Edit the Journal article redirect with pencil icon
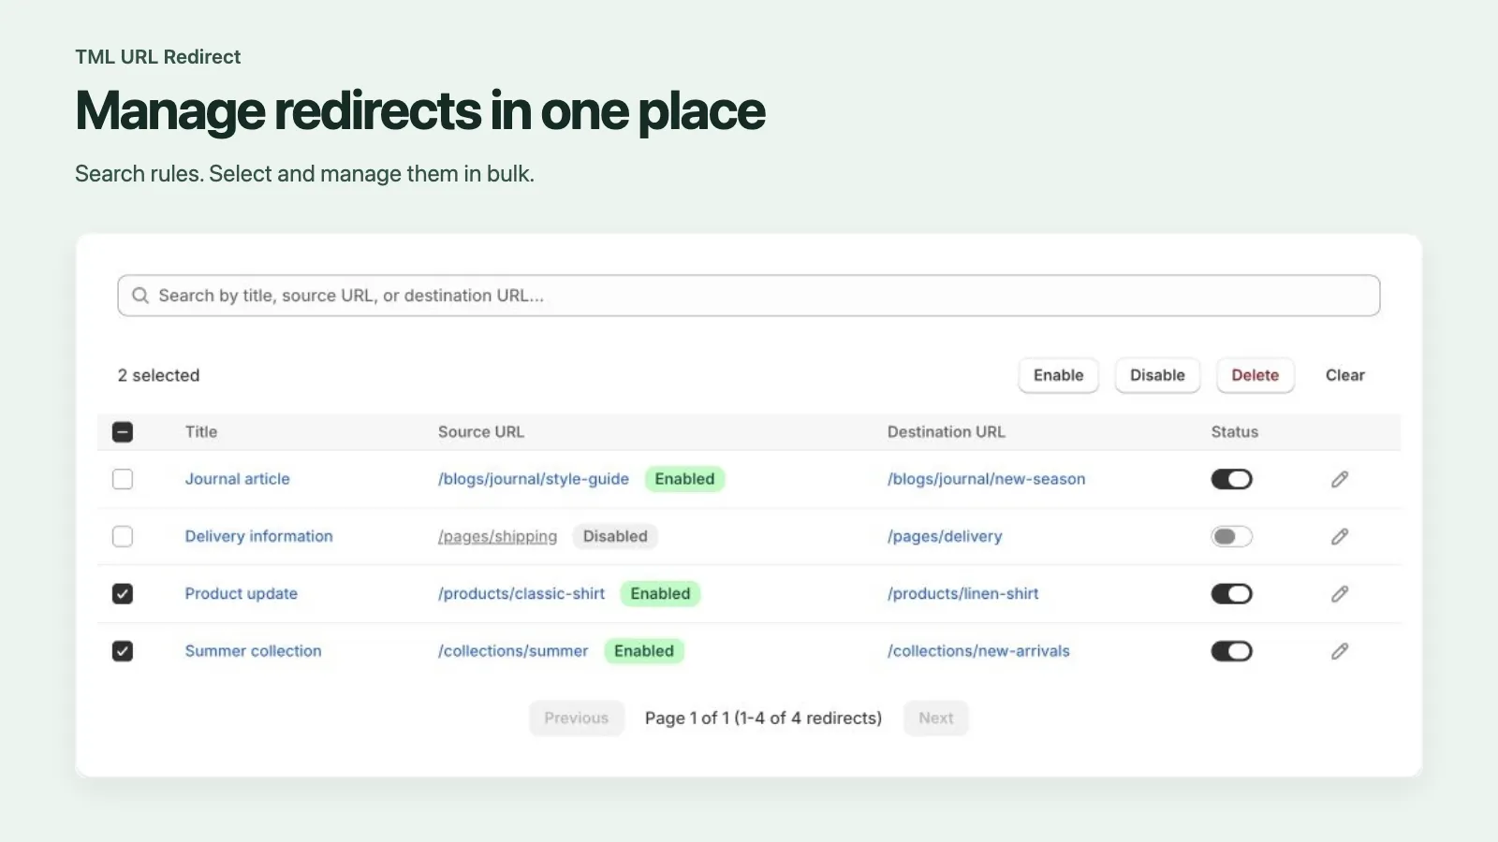Screen dimensions: 1498x842 [x=1340, y=479]
